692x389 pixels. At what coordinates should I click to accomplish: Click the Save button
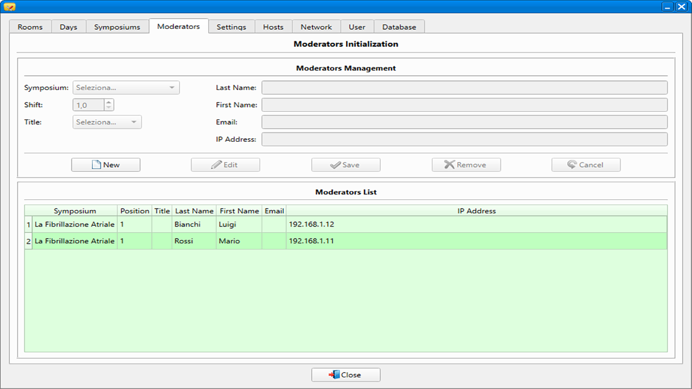pos(346,165)
